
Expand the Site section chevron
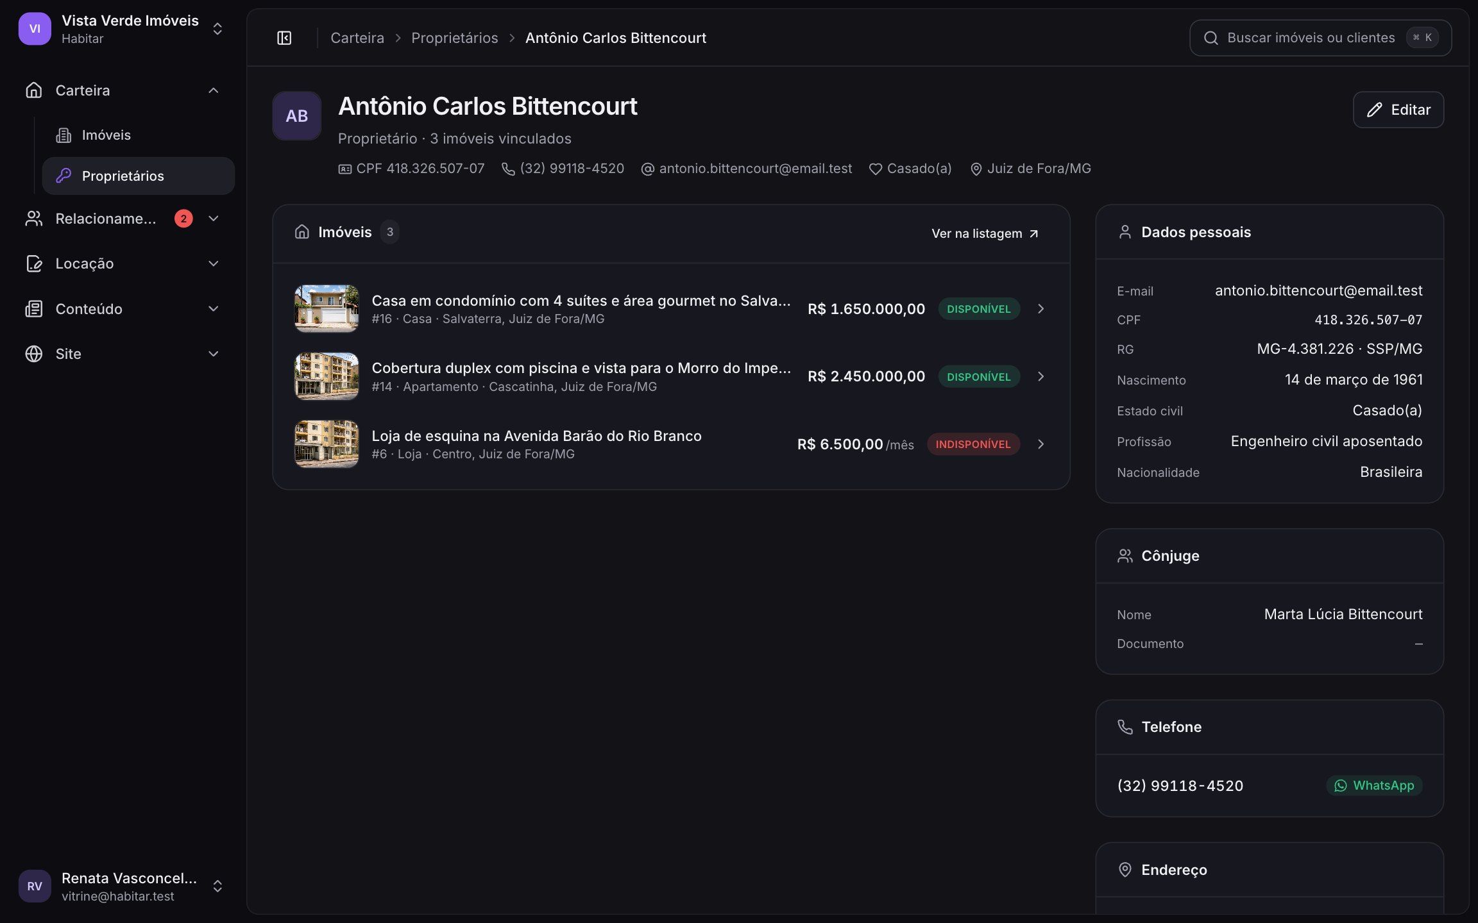tap(214, 354)
